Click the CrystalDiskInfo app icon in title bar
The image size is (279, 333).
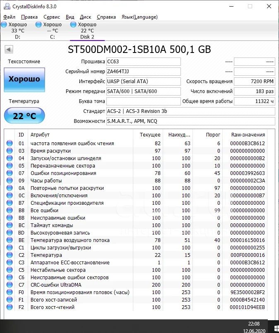click(7, 6)
